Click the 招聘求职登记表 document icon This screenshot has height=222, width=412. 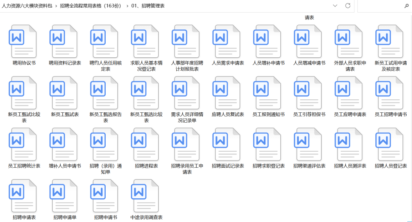(x=267, y=144)
